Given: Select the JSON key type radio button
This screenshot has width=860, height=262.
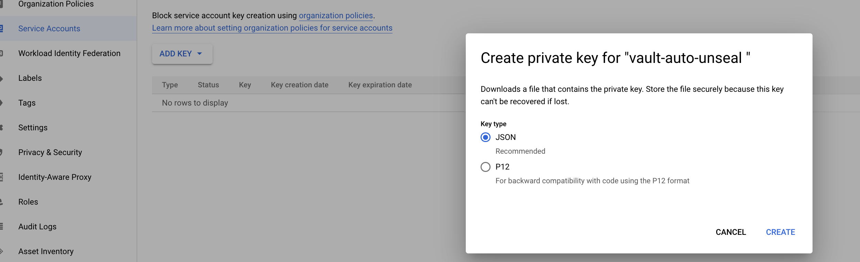Looking at the screenshot, I should [485, 138].
